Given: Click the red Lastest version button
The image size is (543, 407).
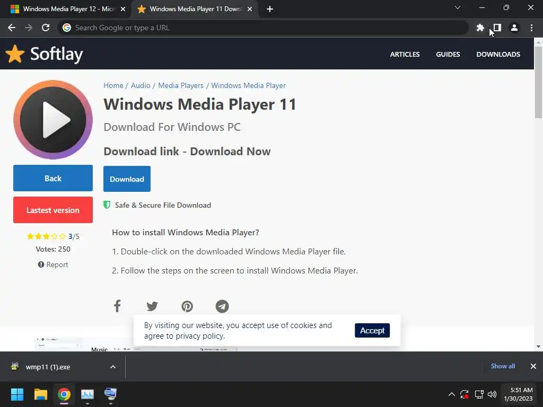Looking at the screenshot, I should click(x=53, y=210).
